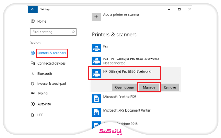Select HP Officejet Pro 6830 (Network) entry
The height and width of the screenshot is (138, 221).
[x=127, y=71]
